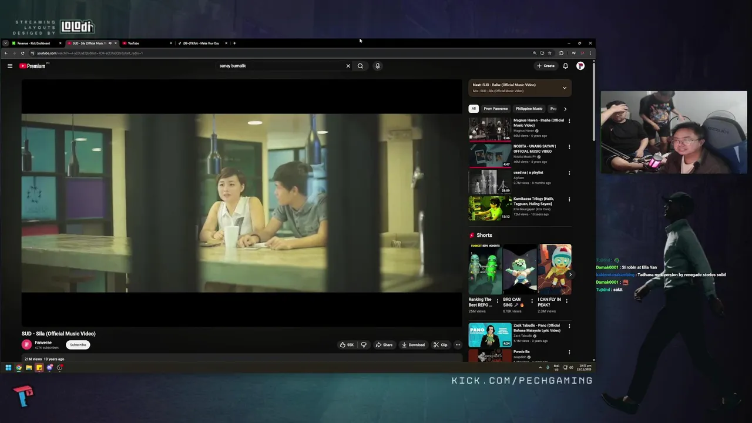
Task: Select the All filter chip
Action: (x=474, y=109)
